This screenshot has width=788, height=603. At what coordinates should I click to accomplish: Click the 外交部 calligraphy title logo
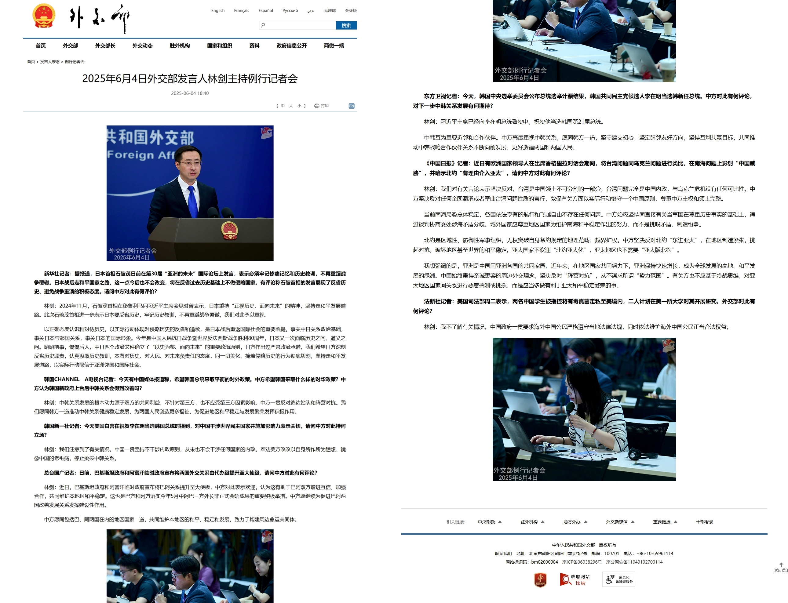click(100, 19)
